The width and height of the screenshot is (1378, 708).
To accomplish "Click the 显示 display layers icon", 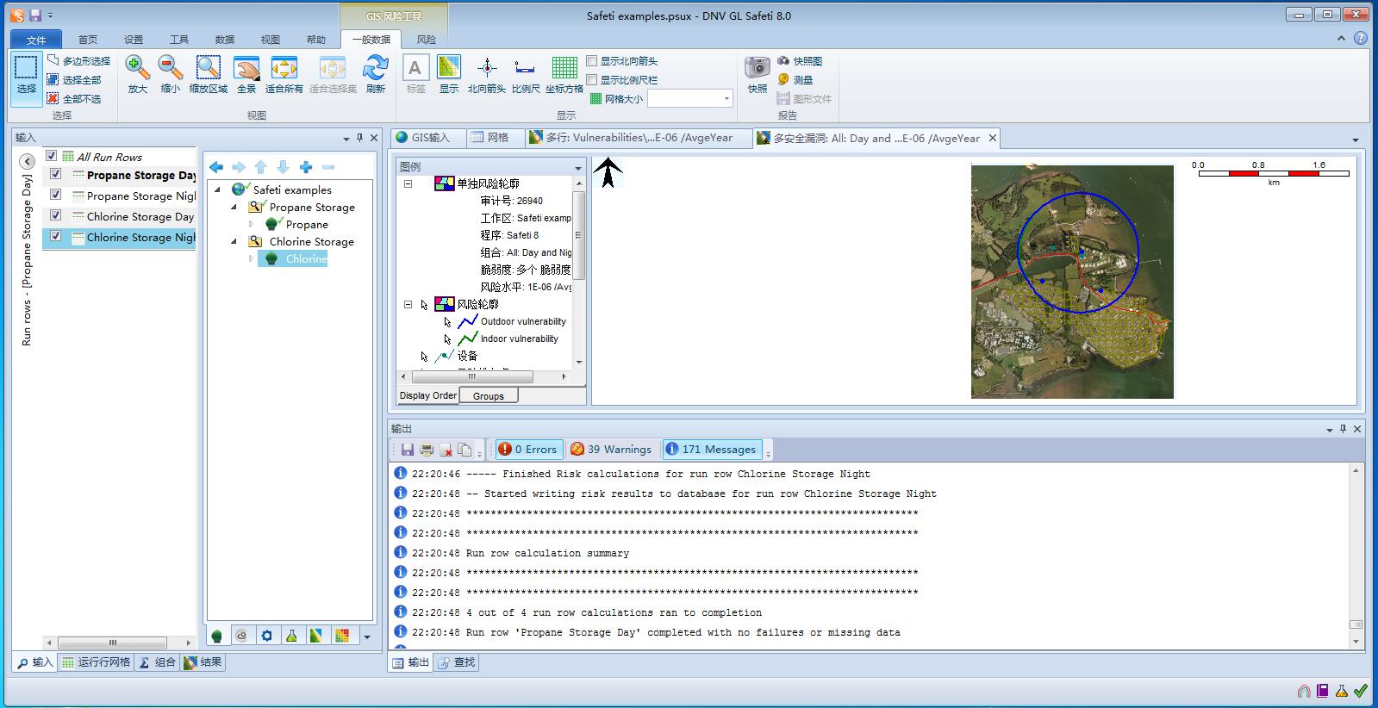I will (449, 68).
